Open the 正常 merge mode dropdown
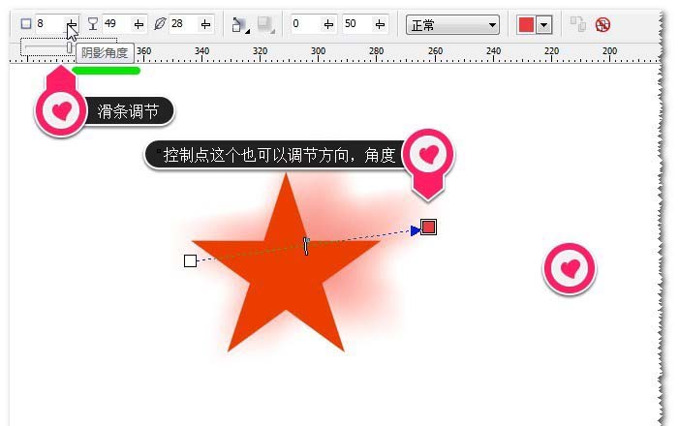 tap(452, 24)
